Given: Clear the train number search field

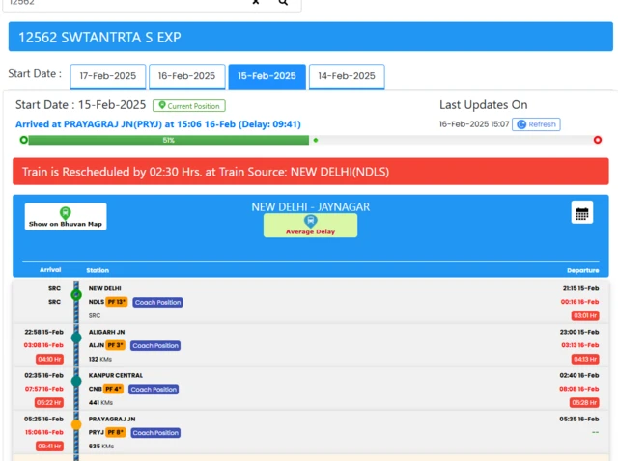Looking at the screenshot, I should click(256, 3).
